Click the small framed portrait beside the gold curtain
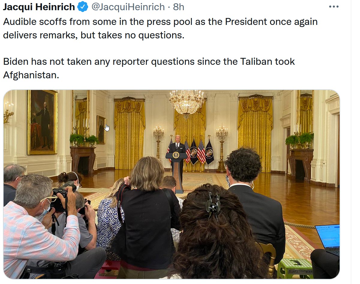This screenshot has height=284, width=360. 101,130
